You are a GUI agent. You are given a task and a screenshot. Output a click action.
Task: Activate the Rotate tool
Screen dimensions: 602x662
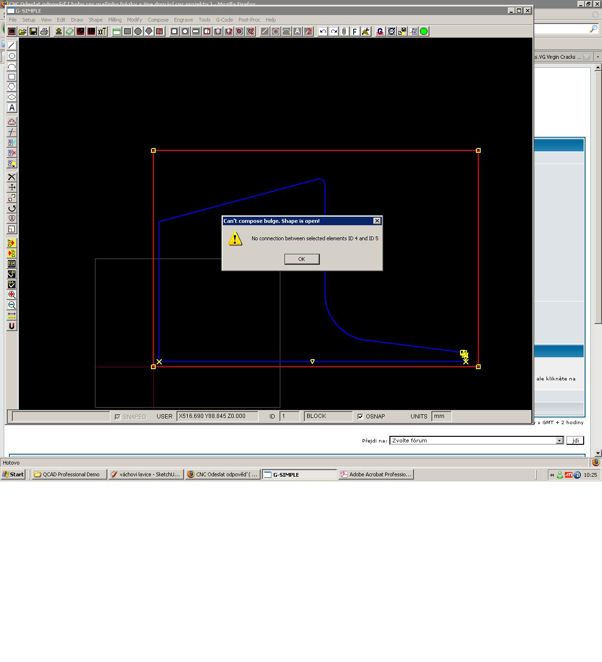point(12,208)
